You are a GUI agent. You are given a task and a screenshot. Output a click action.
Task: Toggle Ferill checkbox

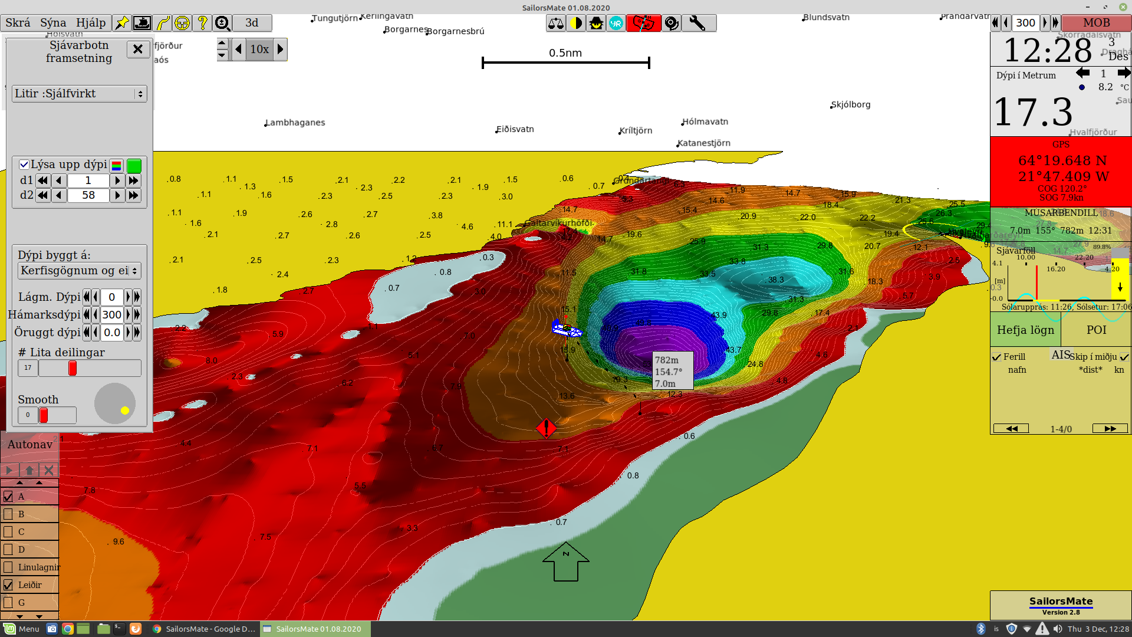996,357
